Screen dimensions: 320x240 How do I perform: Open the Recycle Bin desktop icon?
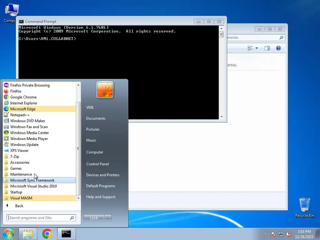[304, 207]
